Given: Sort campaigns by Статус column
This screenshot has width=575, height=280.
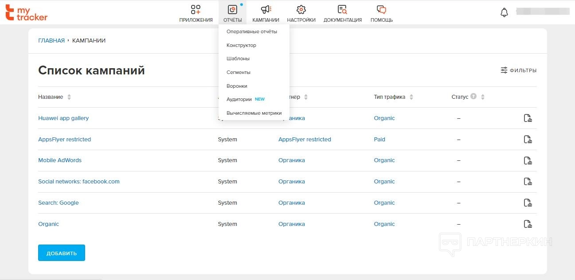Looking at the screenshot, I should (483, 97).
